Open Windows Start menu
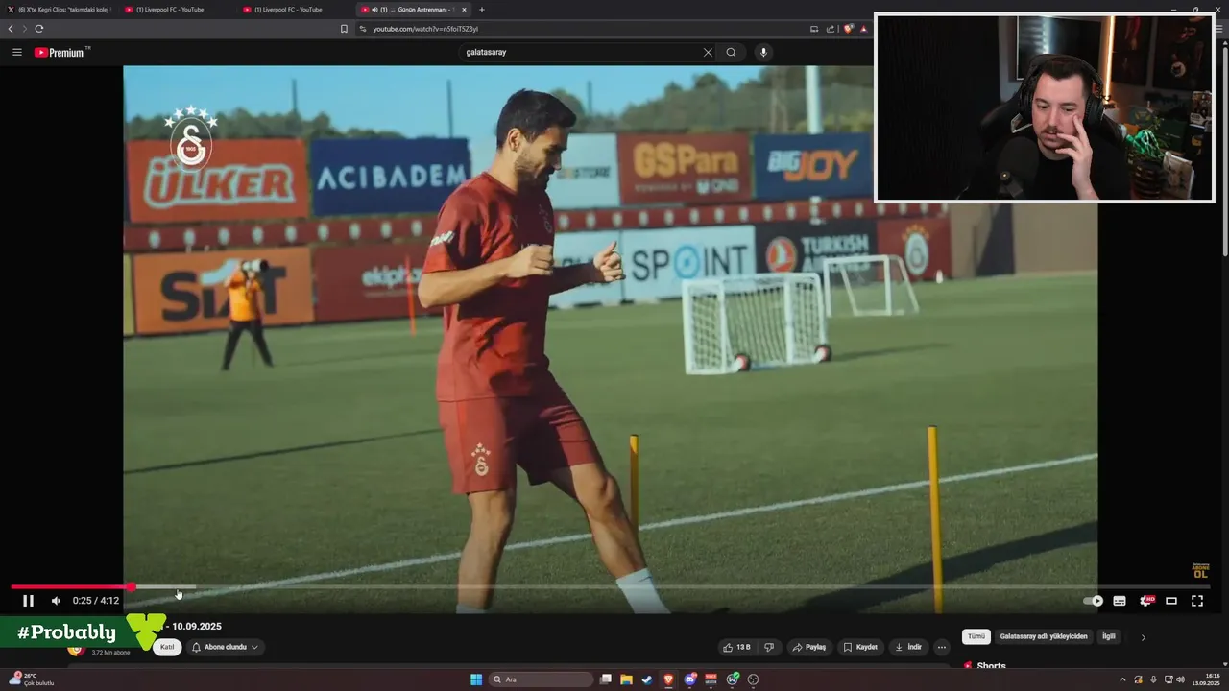The width and height of the screenshot is (1229, 691). pyautogui.click(x=476, y=679)
